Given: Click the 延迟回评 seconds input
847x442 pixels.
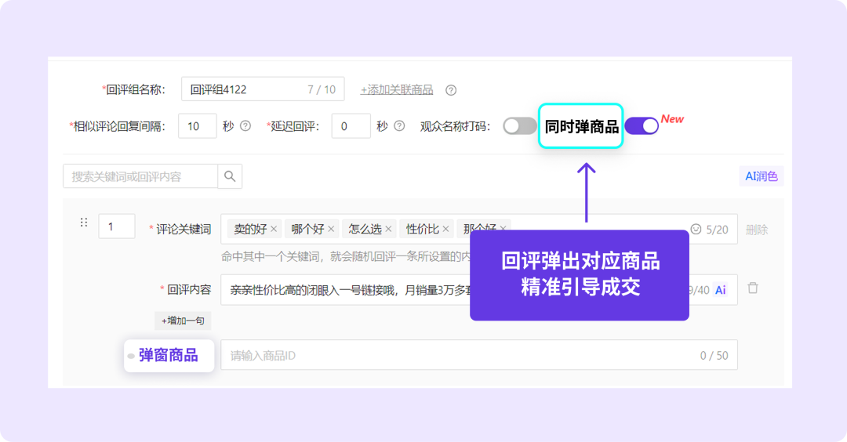Looking at the screenshot, I should pyautogui.click(x=351, y=125).
